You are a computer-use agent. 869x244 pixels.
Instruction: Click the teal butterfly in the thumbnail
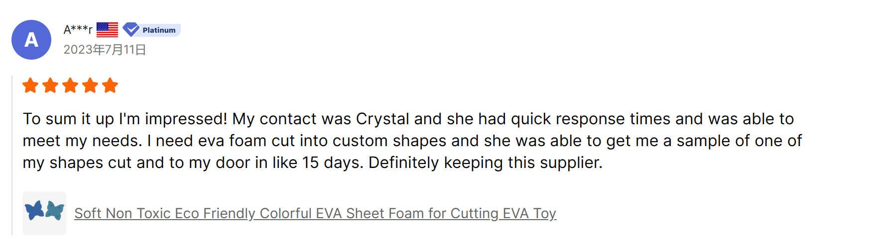click(55, 211)
